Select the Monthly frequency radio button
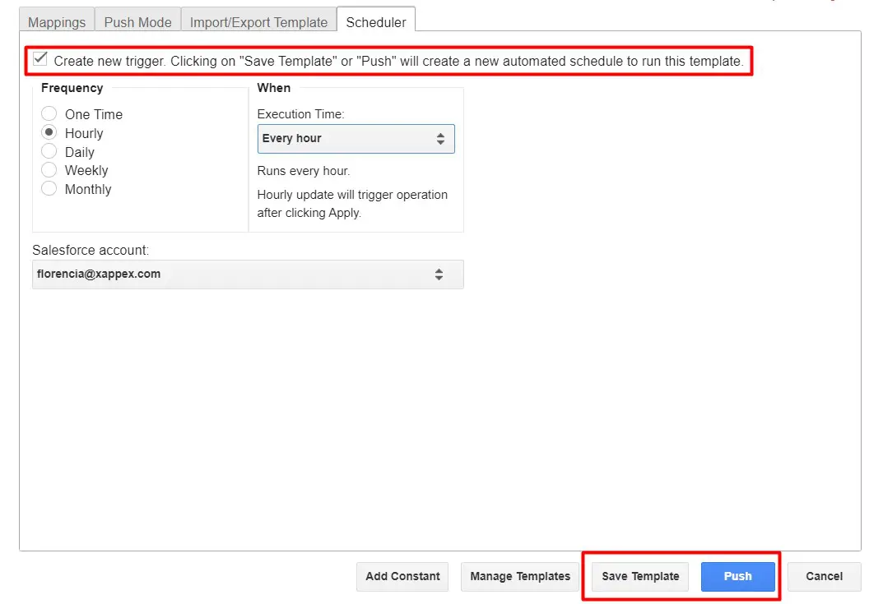Viewport: 883px width, 604px height. pyautogui.click(x=49, y=189)
